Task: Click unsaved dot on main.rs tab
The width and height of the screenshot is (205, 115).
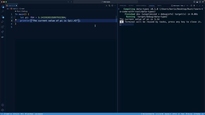Action: click(16, 6)
